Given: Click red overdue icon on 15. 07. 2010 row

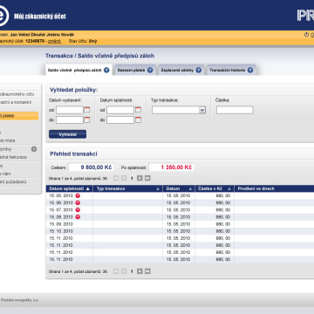Looking at the screenshot, I should 78,209.
